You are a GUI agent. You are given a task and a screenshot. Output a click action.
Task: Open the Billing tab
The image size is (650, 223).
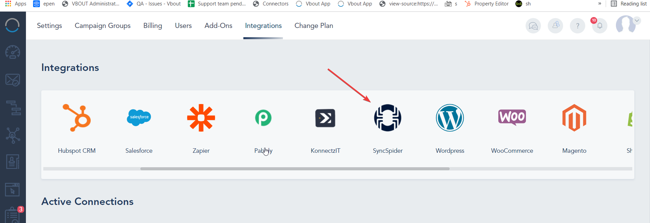point(153,26)
